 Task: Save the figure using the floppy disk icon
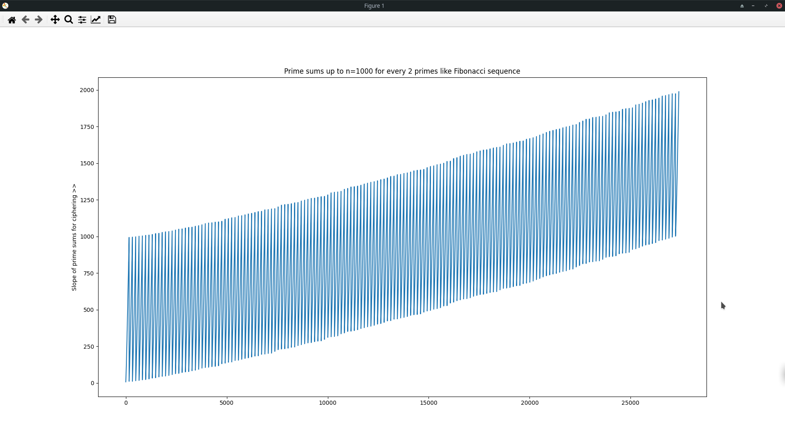tap(111, 20)
